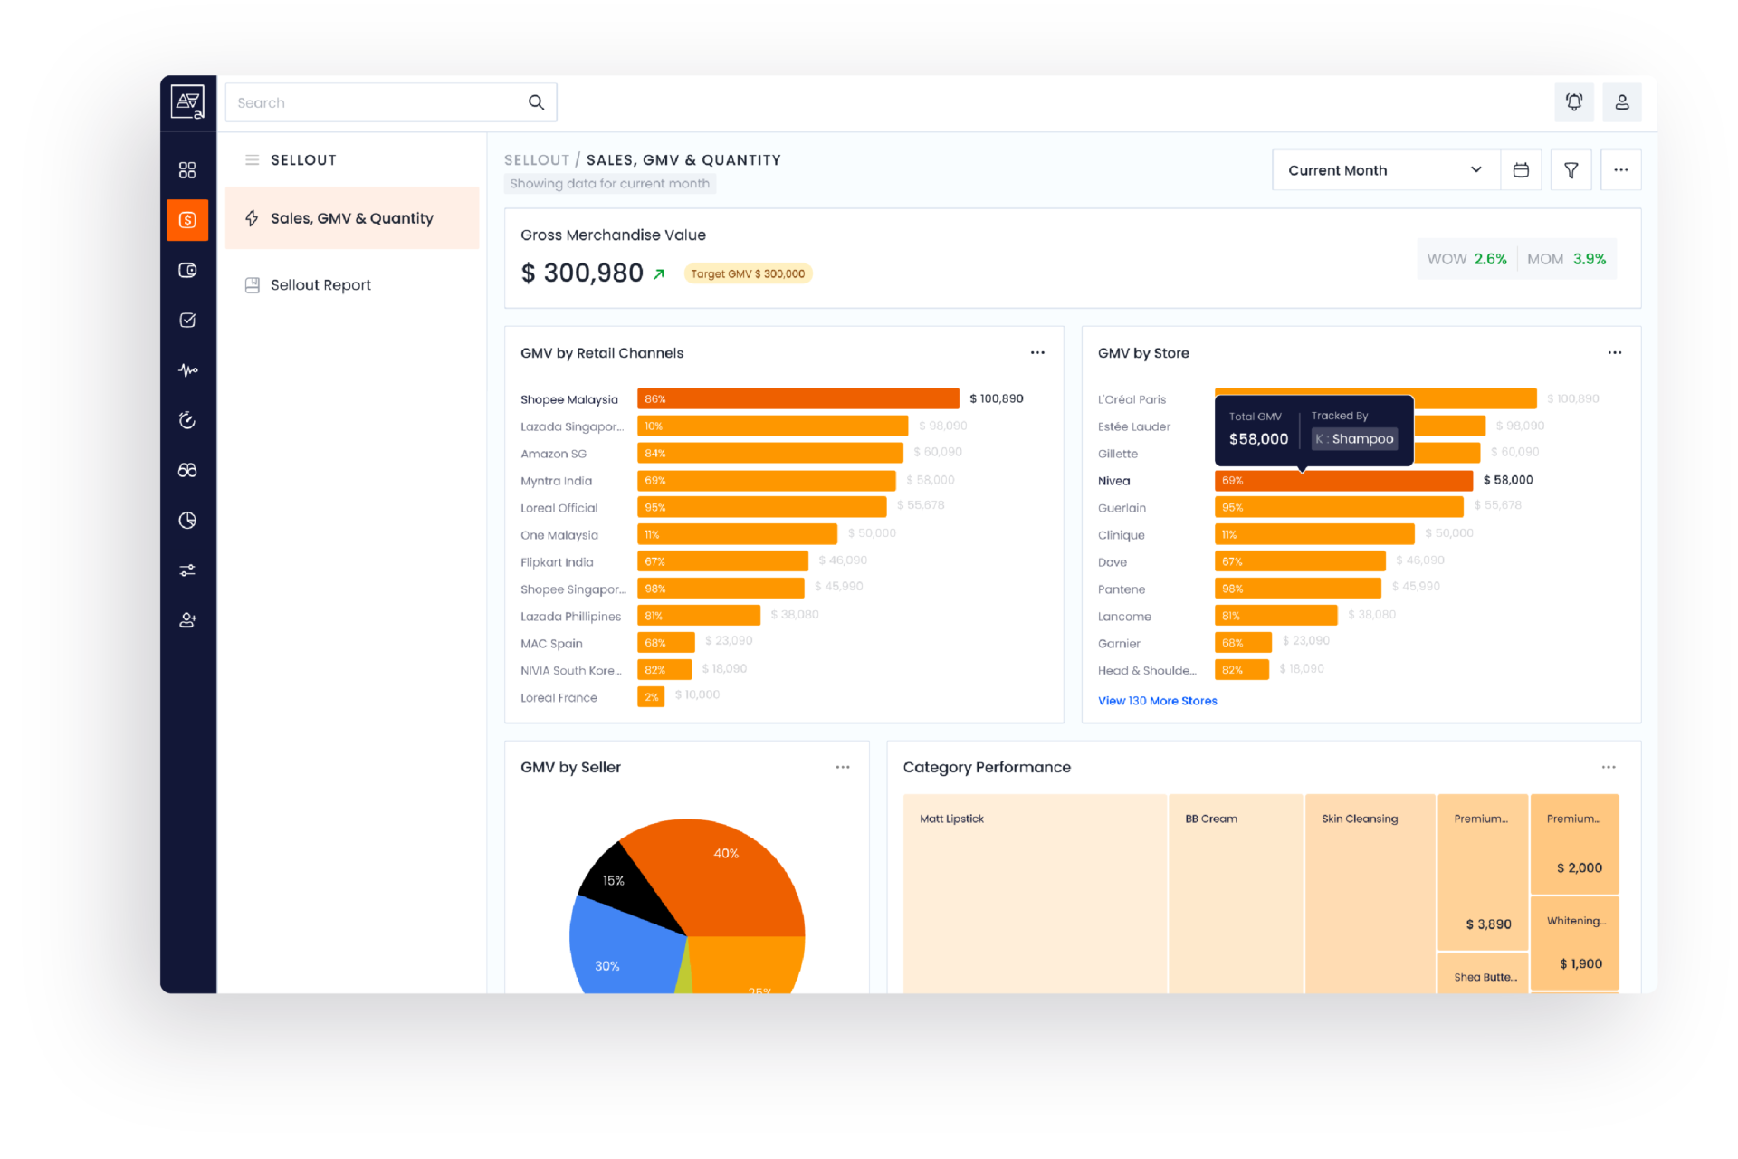Open the activity pulse icon in sidebar
This screenshot has width=1738, height=1159.
(187, 369)
